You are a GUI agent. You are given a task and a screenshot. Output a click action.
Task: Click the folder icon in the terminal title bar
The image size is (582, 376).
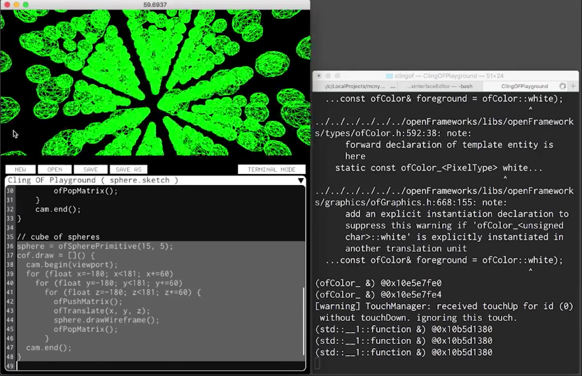pyautogui.click(x=390, y=76)
